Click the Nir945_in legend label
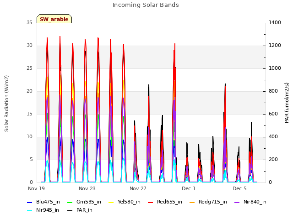Viewport: 293px width, 219px height. (x=48, y=210)
